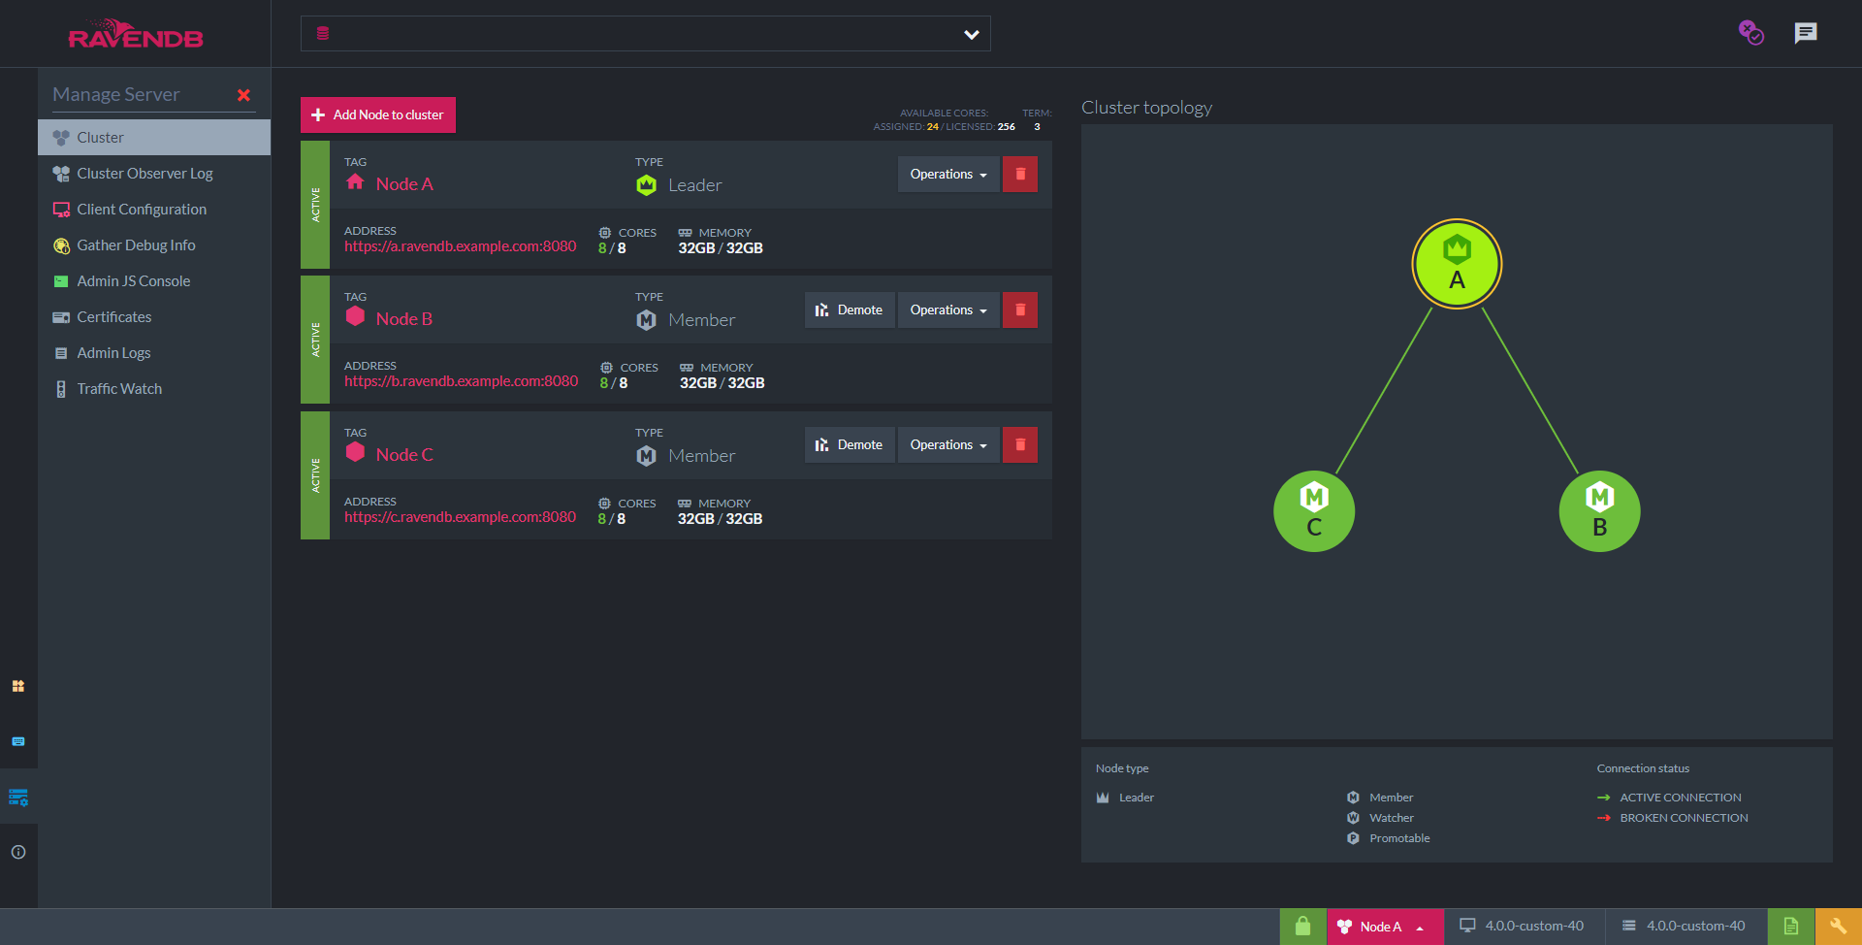Demote Node B

pyautogui.click(x=849, y=310)
